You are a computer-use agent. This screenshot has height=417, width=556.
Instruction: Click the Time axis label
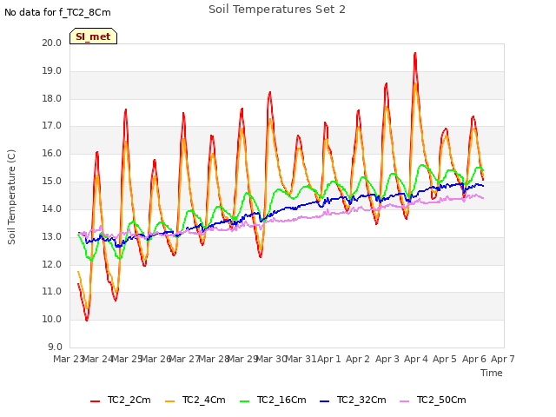(492, 373)
